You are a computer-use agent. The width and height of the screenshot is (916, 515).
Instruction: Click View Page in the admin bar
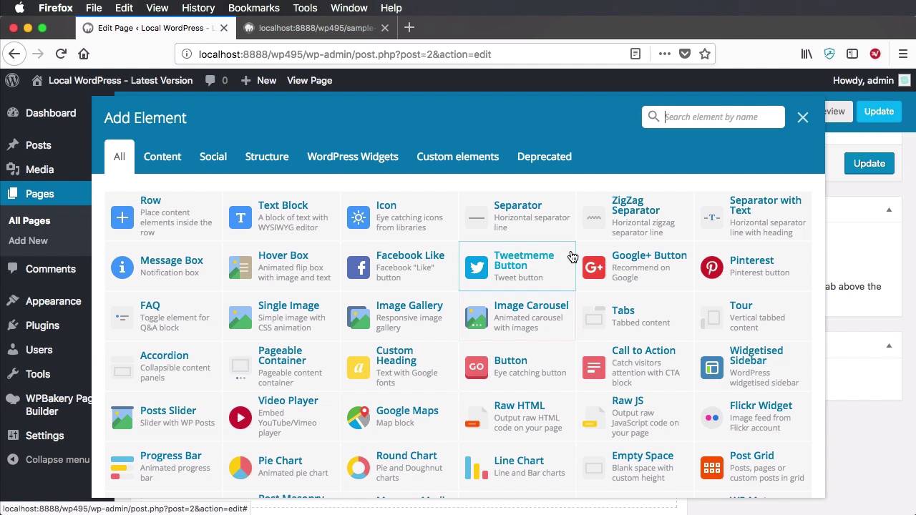[x=309, y=80]
